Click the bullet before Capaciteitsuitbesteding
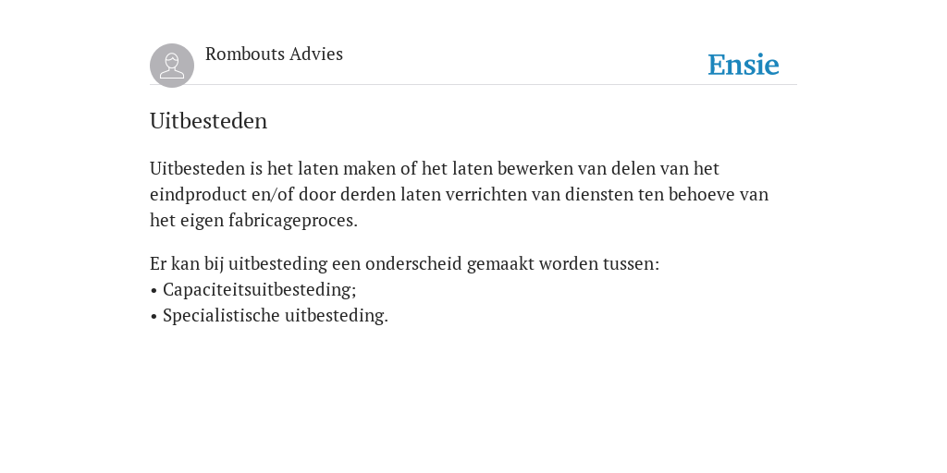Screen dimensions: 947x473 154,290
